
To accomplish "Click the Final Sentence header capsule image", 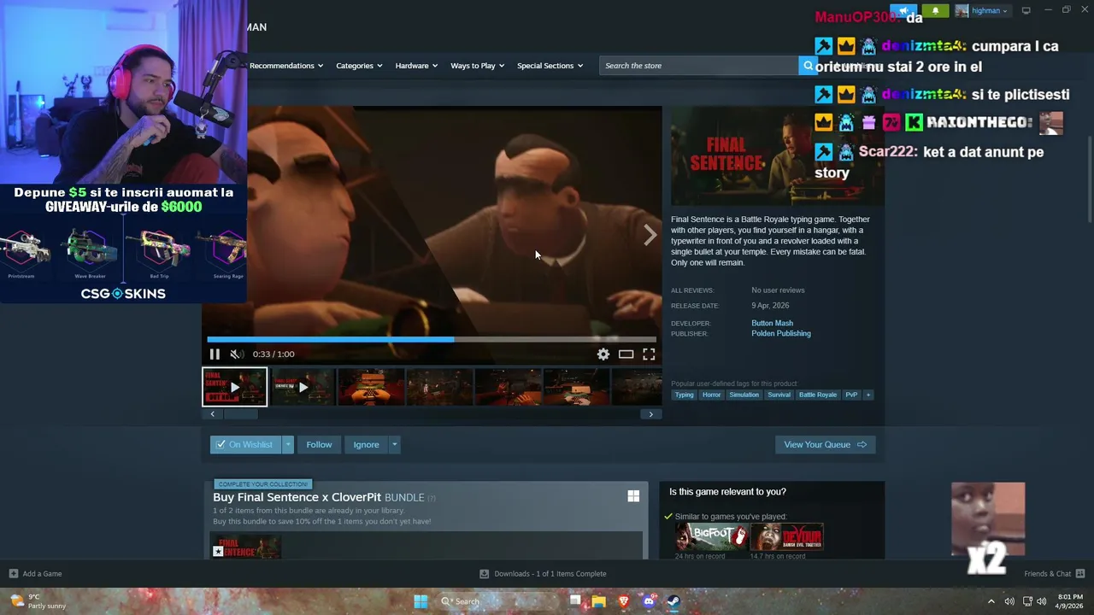I will (777, 156).
